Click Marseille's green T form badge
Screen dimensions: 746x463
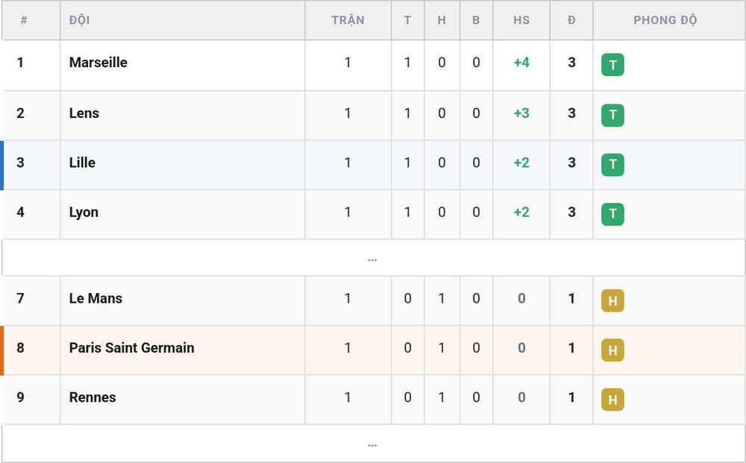point(612,65)
